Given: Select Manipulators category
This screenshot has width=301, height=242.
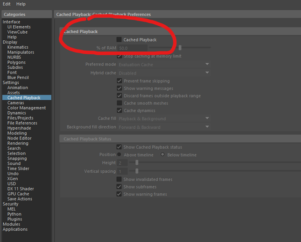Looking at the screenshot, I should [x=21, y=52].
